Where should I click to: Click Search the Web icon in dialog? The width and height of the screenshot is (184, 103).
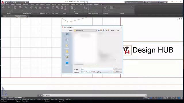[x=104, y=30]
